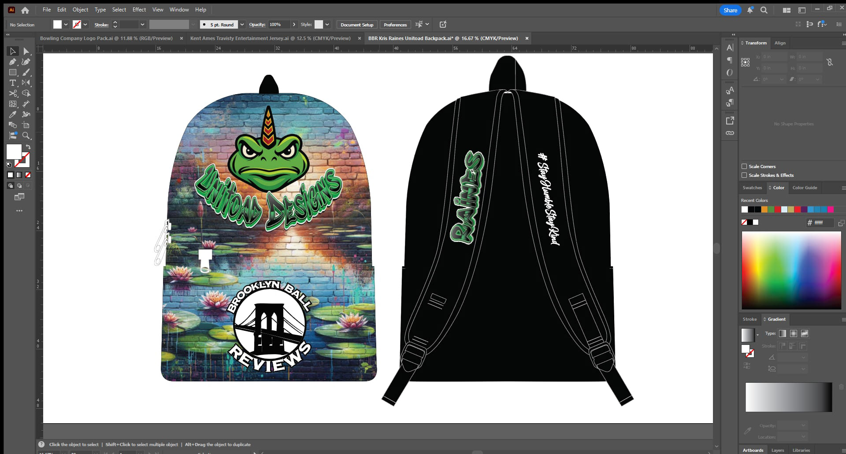Open Document Setup
Screen dimensions: 846x454
357,25
